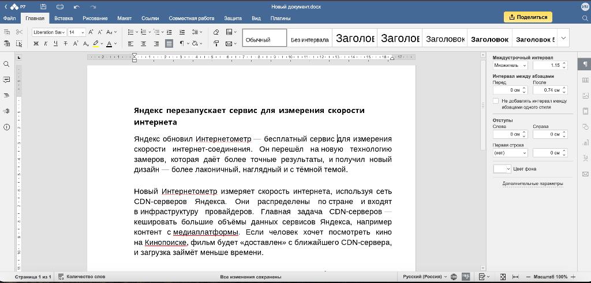Click the increase font size icon
This screenshot has height=283, width=591.
coord(92,32)
